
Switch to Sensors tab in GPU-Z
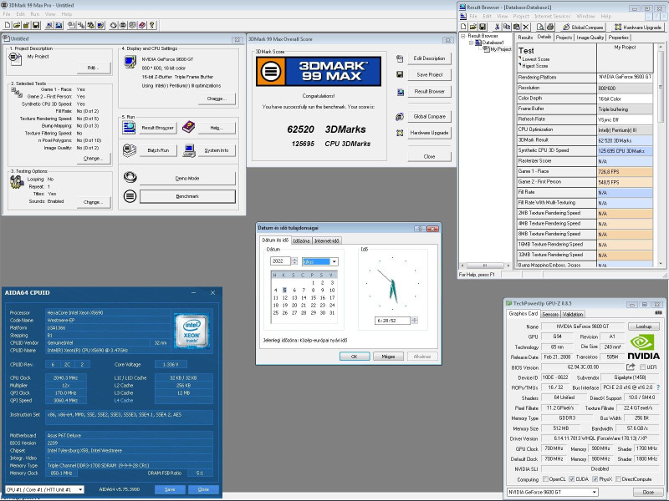[x=550, y=314]
